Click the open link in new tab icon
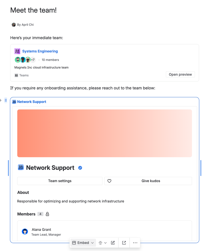The image size is (220, 251). (x=124, y=243)
